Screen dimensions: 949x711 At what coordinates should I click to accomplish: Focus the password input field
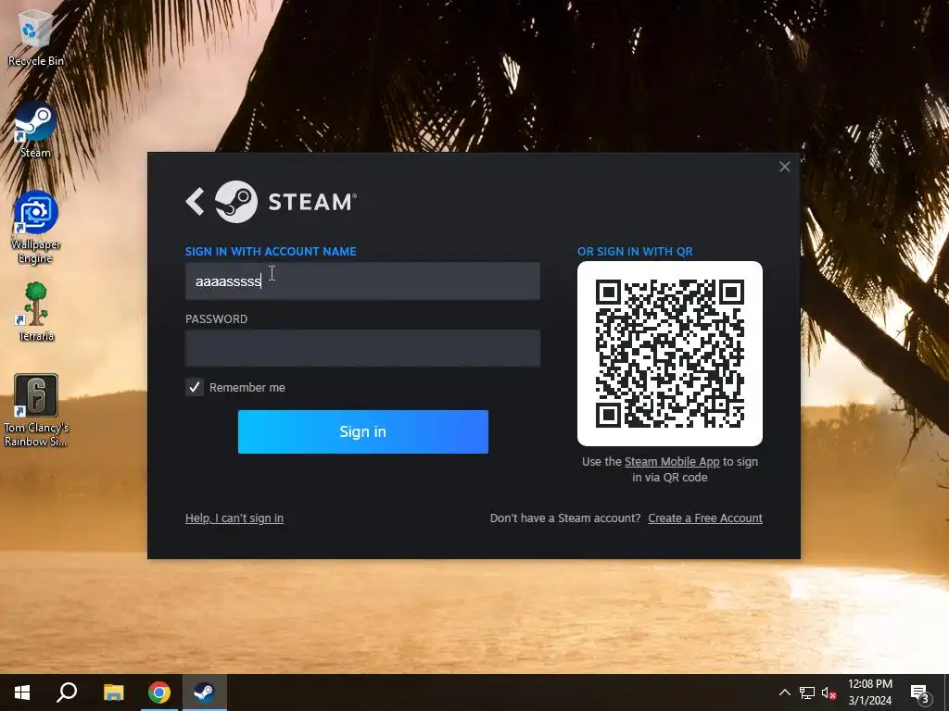(x=362, y=348)
